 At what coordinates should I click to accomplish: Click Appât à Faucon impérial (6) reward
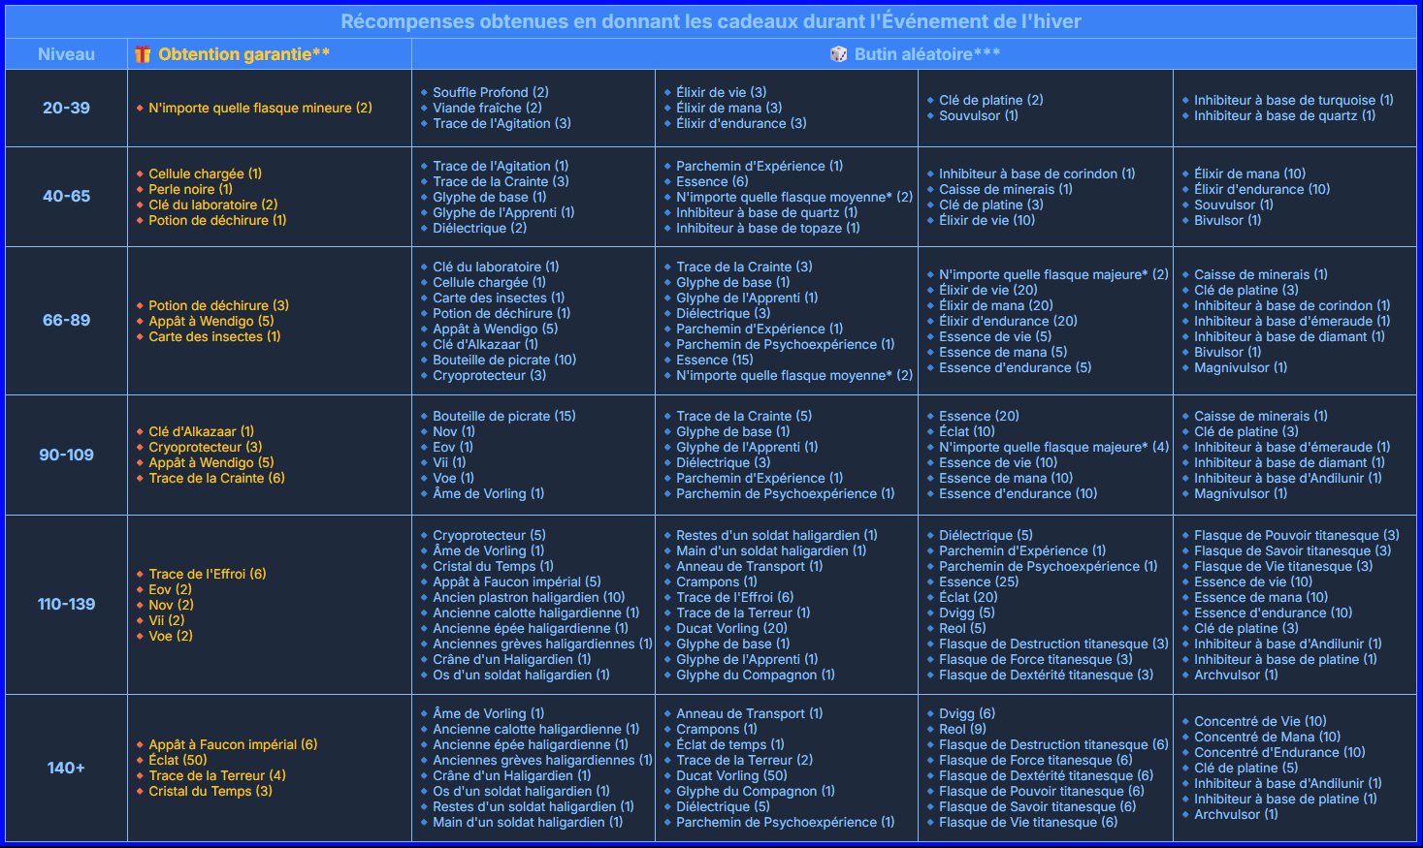tap(233, 744)
